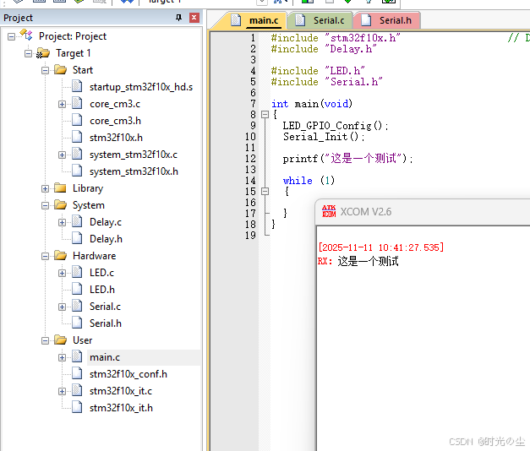Collapse the Start folder in the tree
Screen dimensions: 530x451
tap(45, 70)
